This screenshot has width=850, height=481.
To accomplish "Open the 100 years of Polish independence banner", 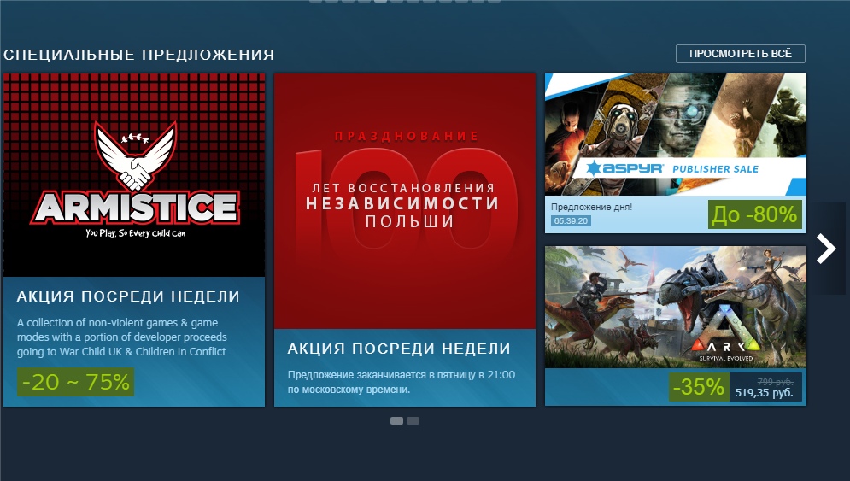I will pyautogui.click(x=405, y=201).
